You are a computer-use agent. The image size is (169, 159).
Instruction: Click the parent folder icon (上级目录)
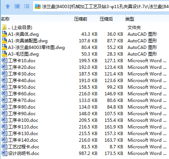click(4, 27)
